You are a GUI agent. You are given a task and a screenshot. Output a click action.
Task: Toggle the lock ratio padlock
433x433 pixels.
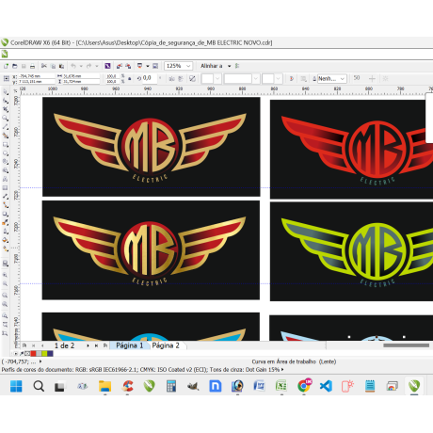[x=130, y=79]
